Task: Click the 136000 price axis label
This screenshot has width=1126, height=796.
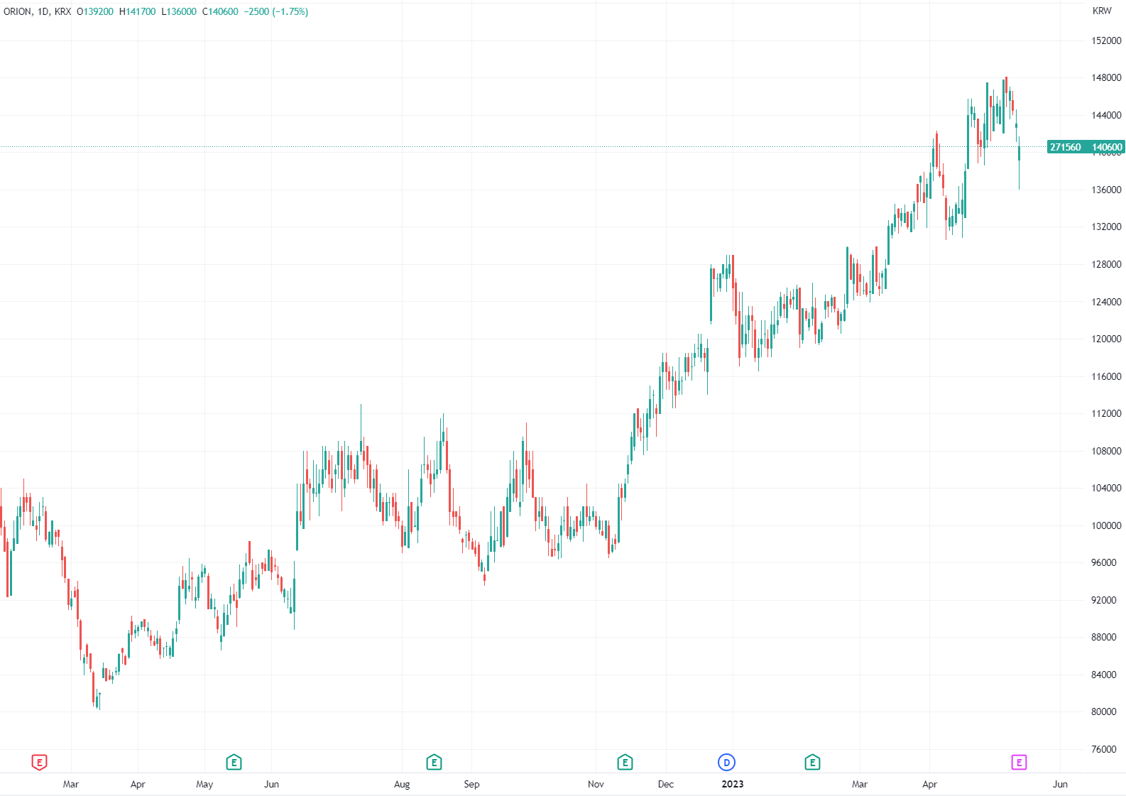Action: point(1107,190)
